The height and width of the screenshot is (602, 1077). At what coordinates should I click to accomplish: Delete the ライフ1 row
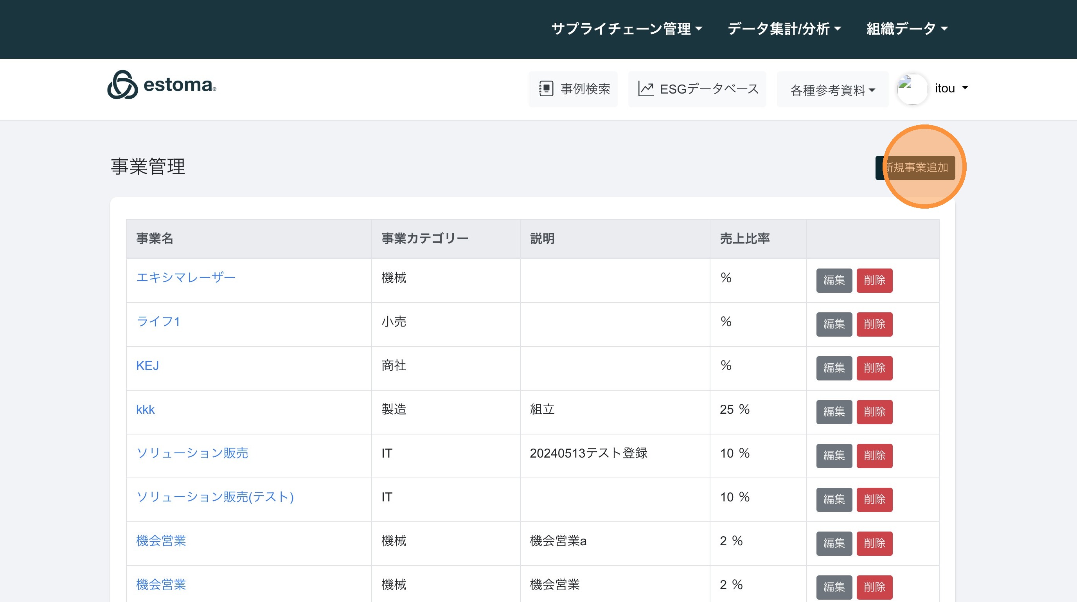coord(874,324)
